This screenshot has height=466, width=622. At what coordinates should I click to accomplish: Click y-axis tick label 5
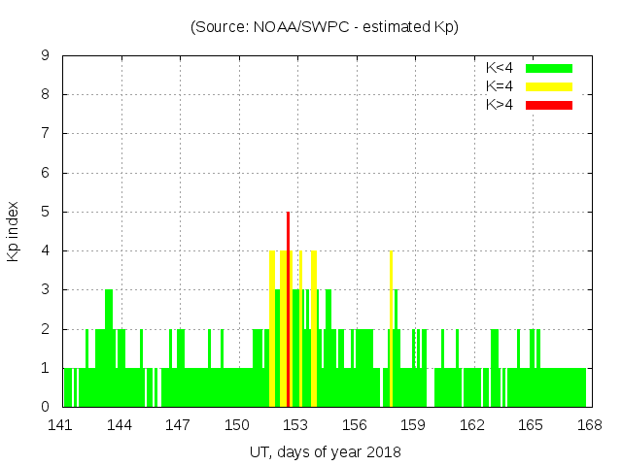(45, 212)
